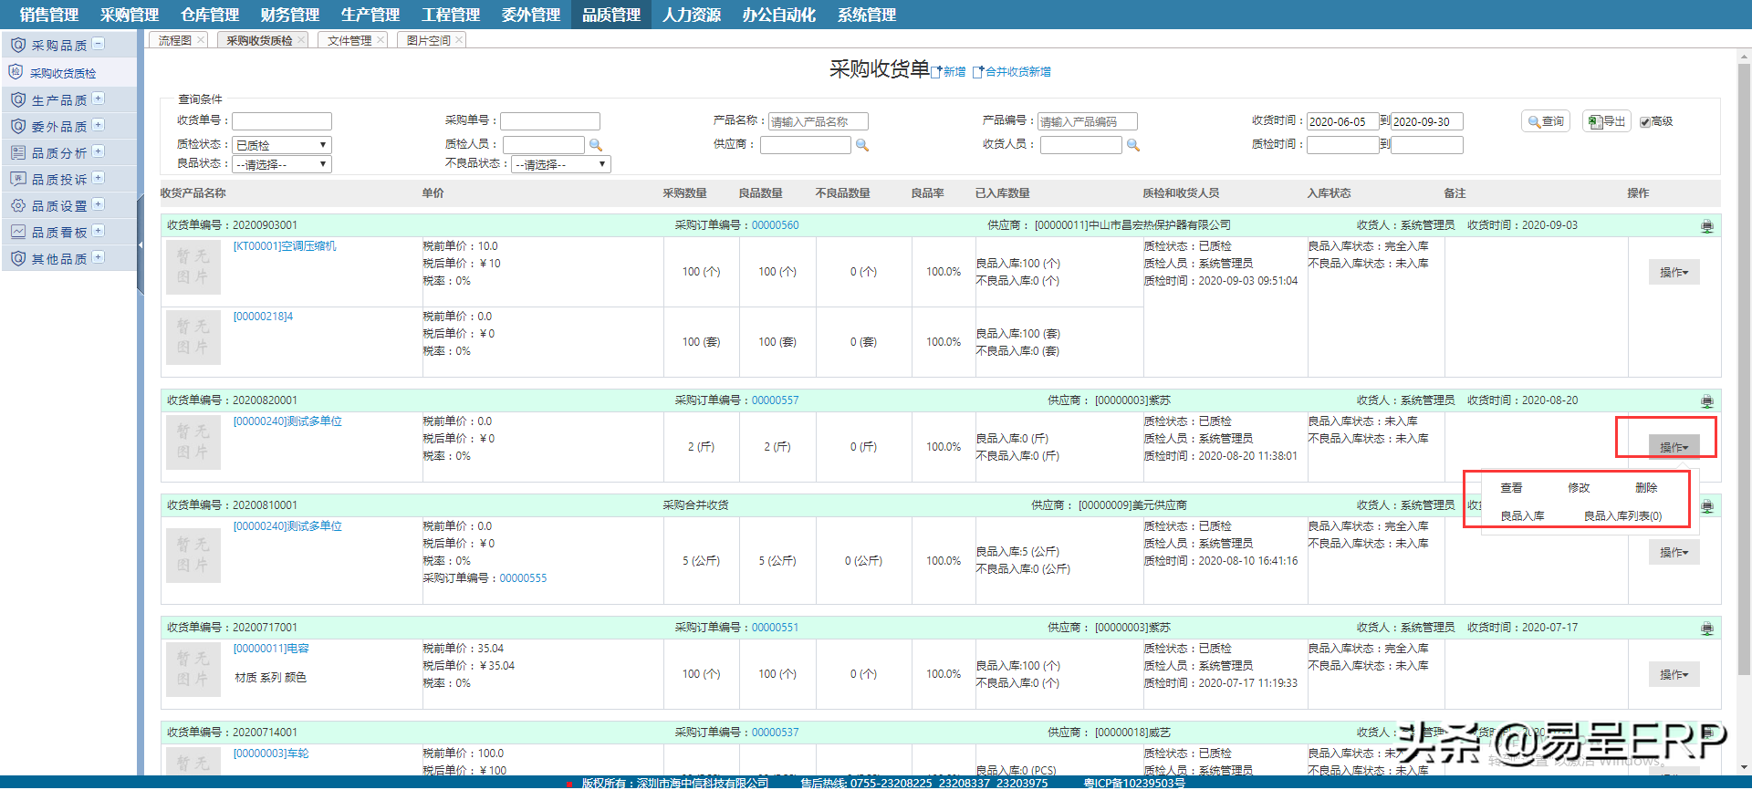The image size is (1752, 790).
Task: Click the 新增 add icon link
Action: 949,72
